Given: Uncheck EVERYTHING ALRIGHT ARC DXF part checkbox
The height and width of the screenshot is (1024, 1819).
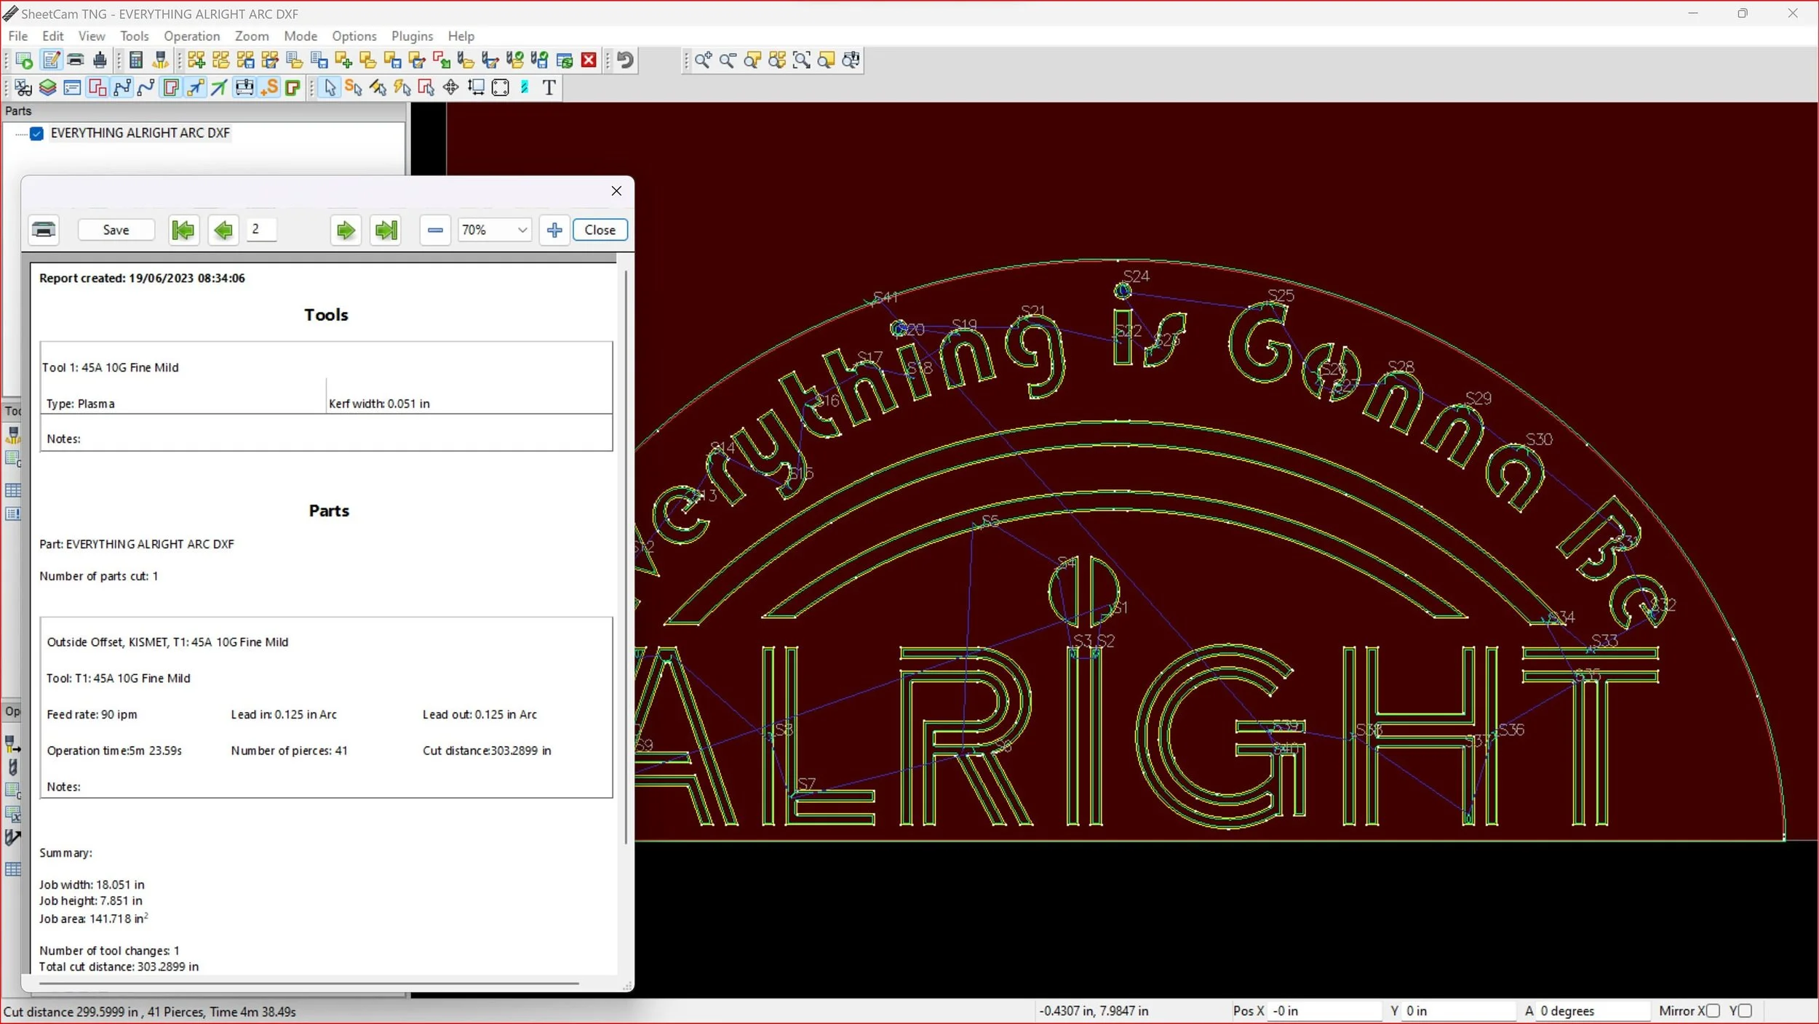Looking at the screenshot, I should pyautogui.click(x=37, y=134).
